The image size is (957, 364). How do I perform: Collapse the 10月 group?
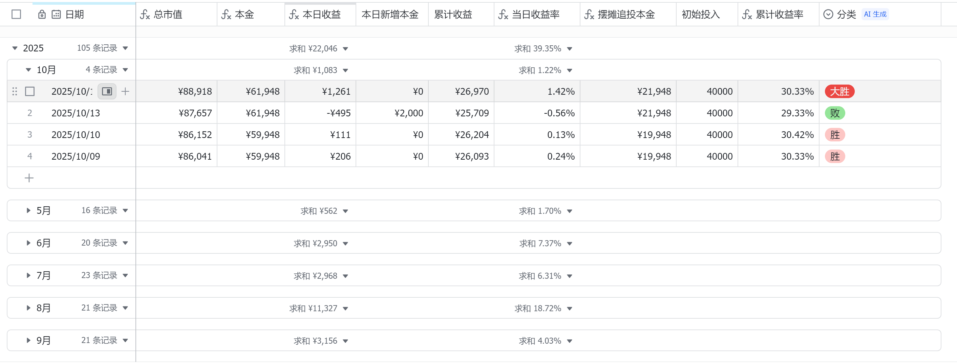28,70
